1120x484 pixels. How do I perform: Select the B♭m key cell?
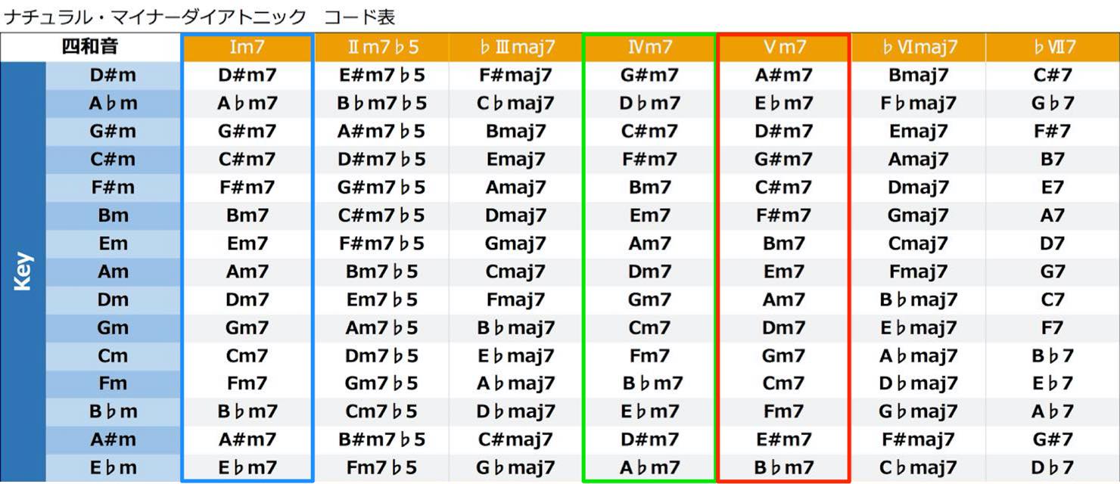click(113, 411)
